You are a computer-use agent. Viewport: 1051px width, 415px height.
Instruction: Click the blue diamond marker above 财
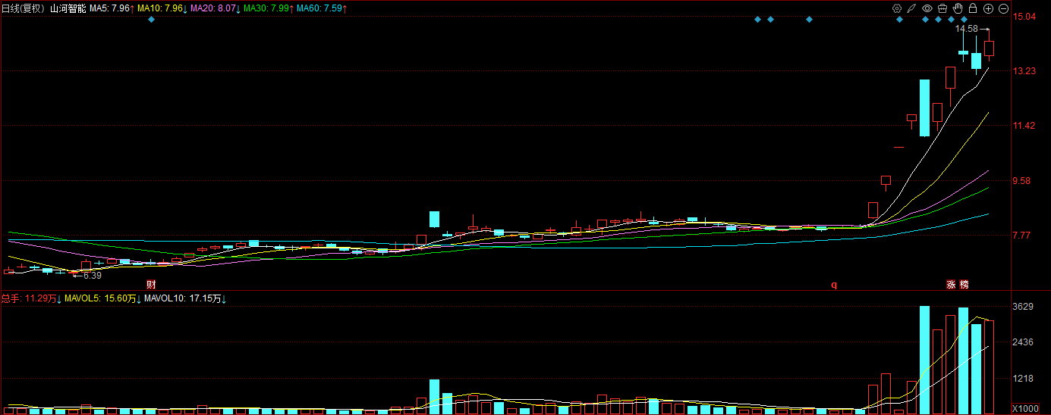pyautogui.click(x=151, y=19)
